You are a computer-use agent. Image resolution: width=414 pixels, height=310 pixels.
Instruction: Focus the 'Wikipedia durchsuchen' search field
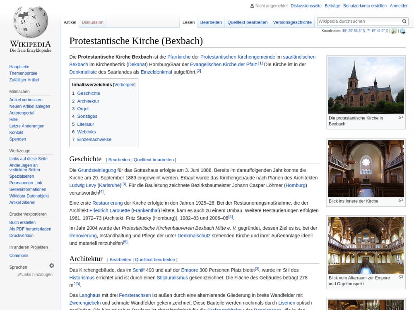[x=359, y=21]
